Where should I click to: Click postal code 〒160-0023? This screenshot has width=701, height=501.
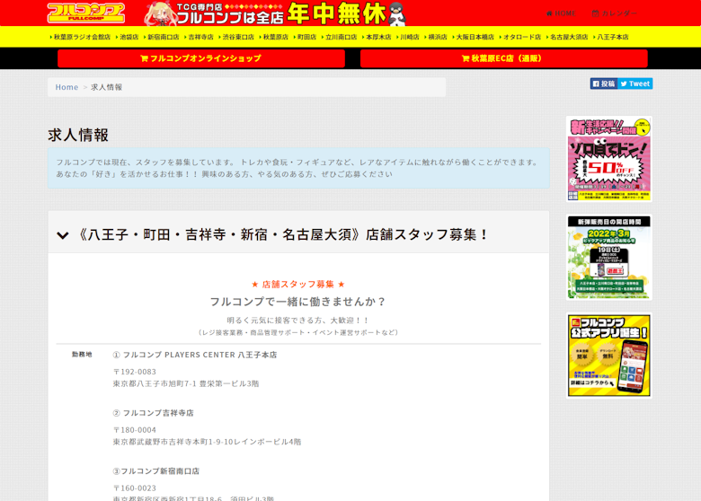pos(135,488)
